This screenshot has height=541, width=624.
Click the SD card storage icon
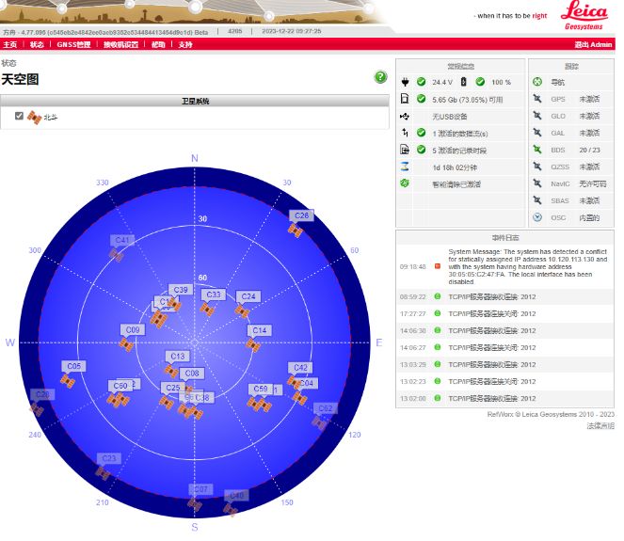405,98
